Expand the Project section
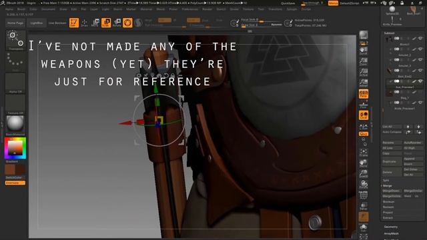Viewport: 427px width, 240px height. coord(388,212)
